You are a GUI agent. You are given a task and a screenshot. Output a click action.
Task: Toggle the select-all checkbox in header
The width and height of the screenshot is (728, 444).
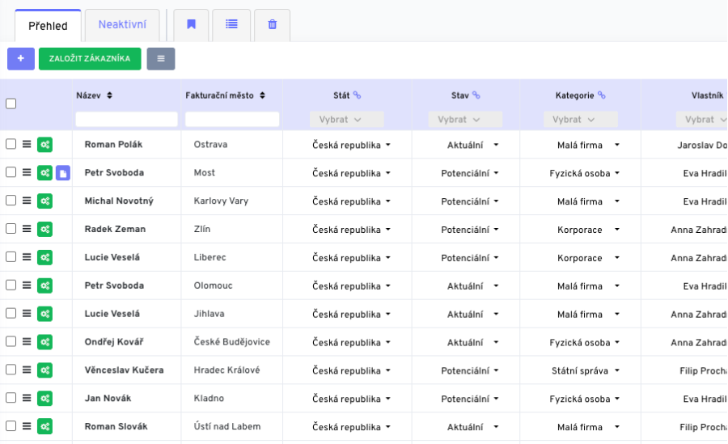pos(11,104)
